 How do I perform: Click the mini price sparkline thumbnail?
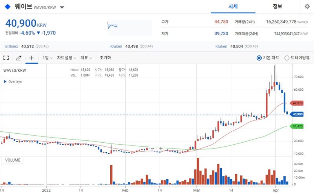point(113,26)
